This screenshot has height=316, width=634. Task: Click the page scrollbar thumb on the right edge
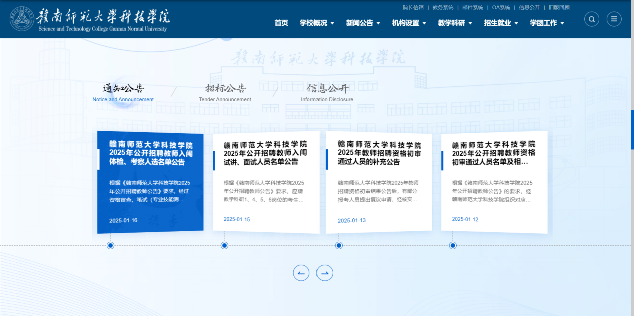click(x=632, y=129)
